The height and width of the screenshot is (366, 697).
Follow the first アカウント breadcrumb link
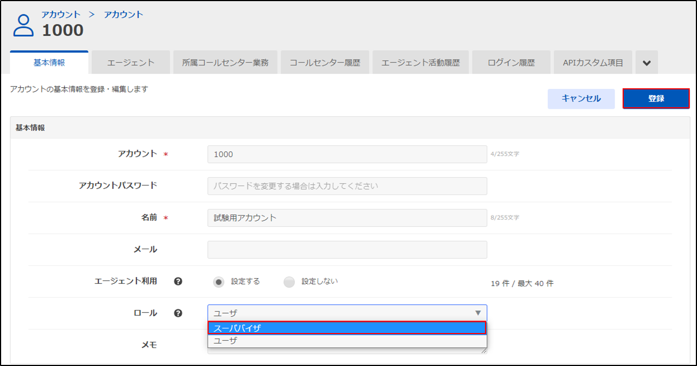(61, 15)
